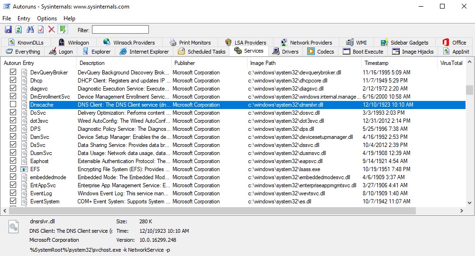
Task: Switch to the Everything tab
Action: pos(23,52)
